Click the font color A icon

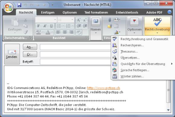point(48,32)
